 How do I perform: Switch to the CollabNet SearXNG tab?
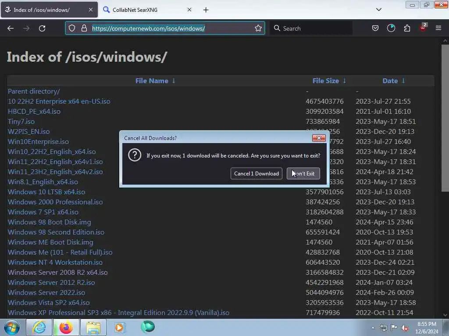(148, 10)
